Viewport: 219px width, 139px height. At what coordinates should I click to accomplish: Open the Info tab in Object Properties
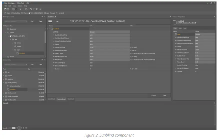pyautogui.click(x=185, y=28)
